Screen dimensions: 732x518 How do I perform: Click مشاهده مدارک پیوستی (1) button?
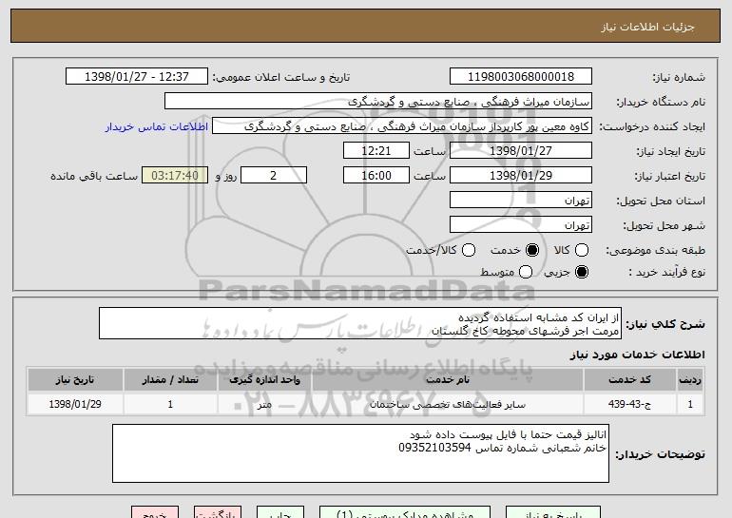click(x=405, y=512)
